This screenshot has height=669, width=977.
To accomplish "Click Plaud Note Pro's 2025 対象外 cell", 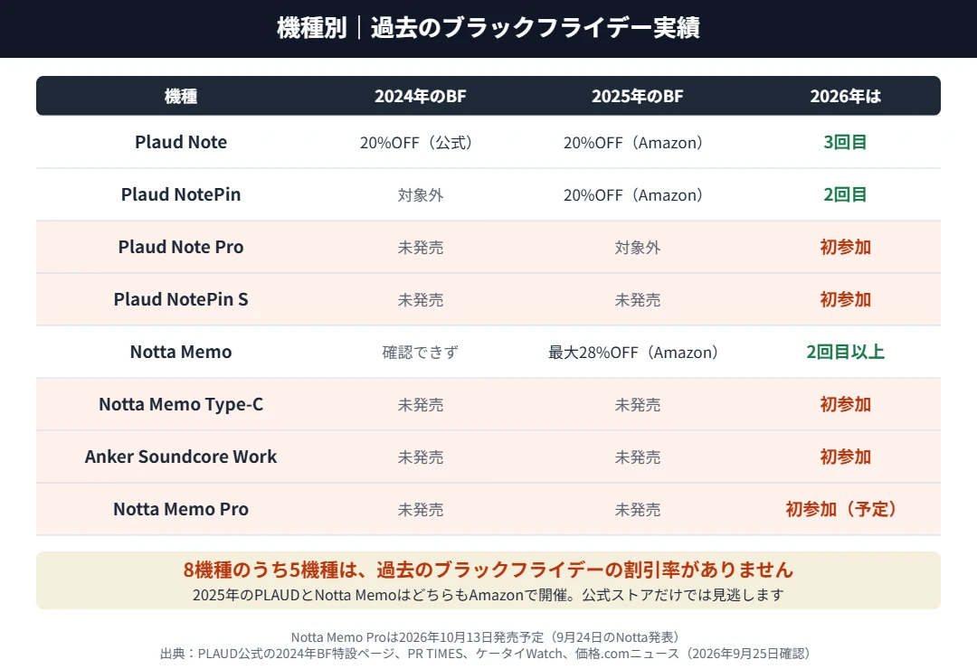I will point(638,248).
